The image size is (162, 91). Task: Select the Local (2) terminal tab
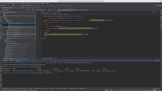(18, 61)
